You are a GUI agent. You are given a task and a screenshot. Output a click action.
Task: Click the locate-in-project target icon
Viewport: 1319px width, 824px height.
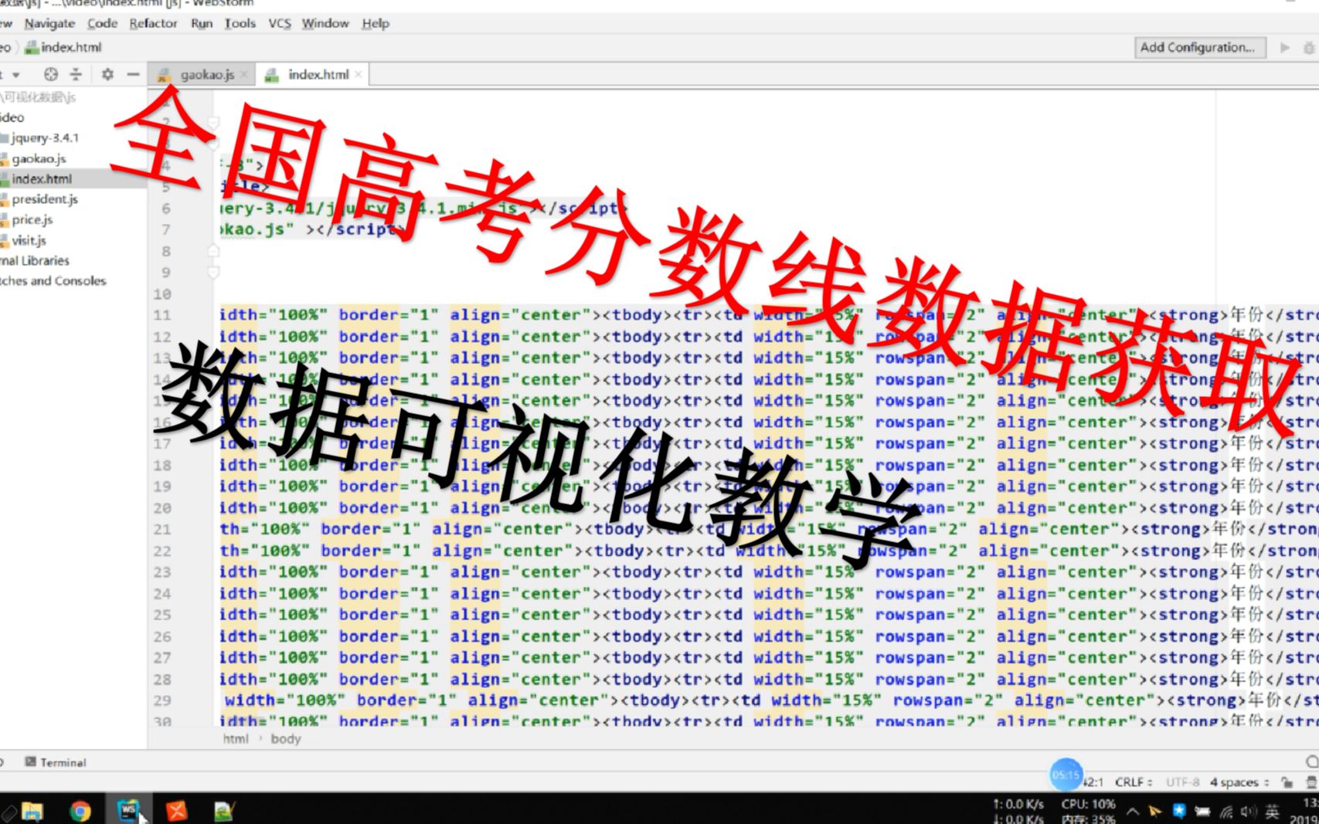(51, 74)
